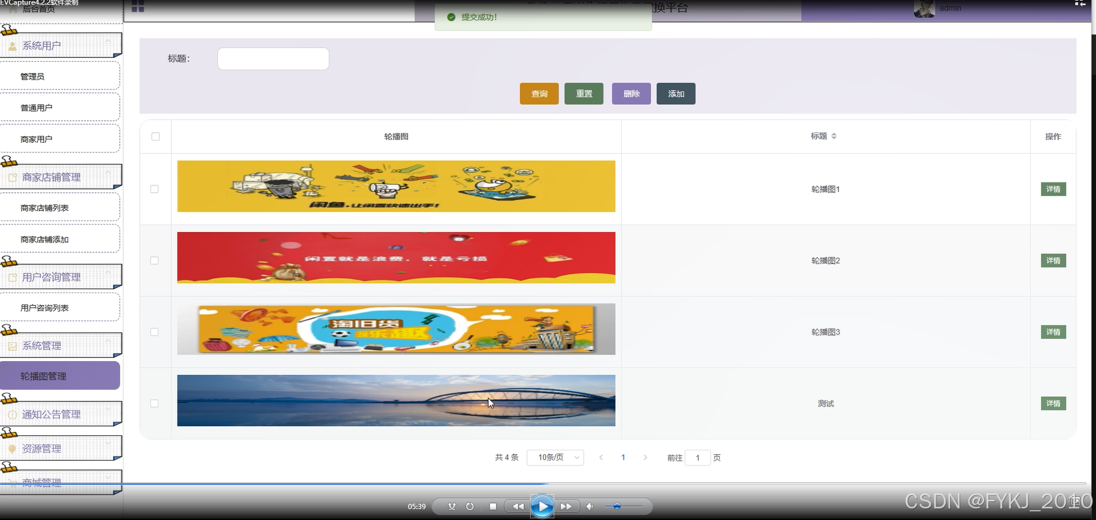Click the green success check icon

[x=451, y=17]
